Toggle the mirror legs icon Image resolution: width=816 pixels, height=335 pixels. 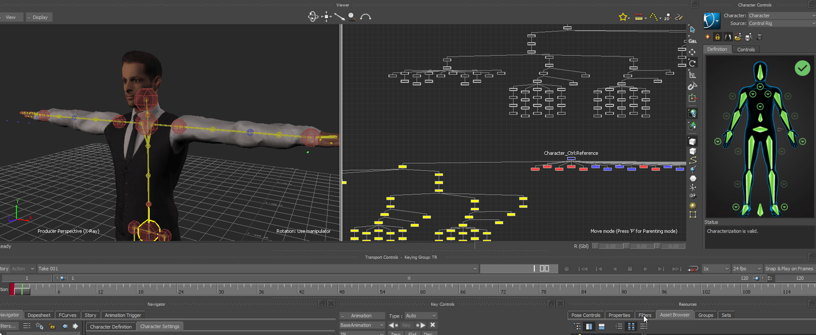pos(728,37)
